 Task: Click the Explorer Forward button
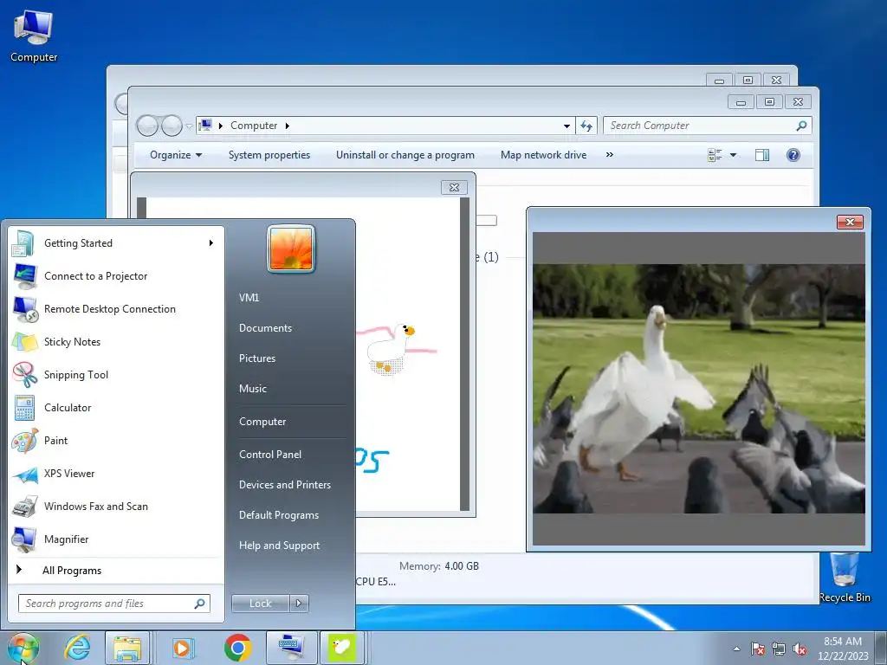[x=172, y=126]
